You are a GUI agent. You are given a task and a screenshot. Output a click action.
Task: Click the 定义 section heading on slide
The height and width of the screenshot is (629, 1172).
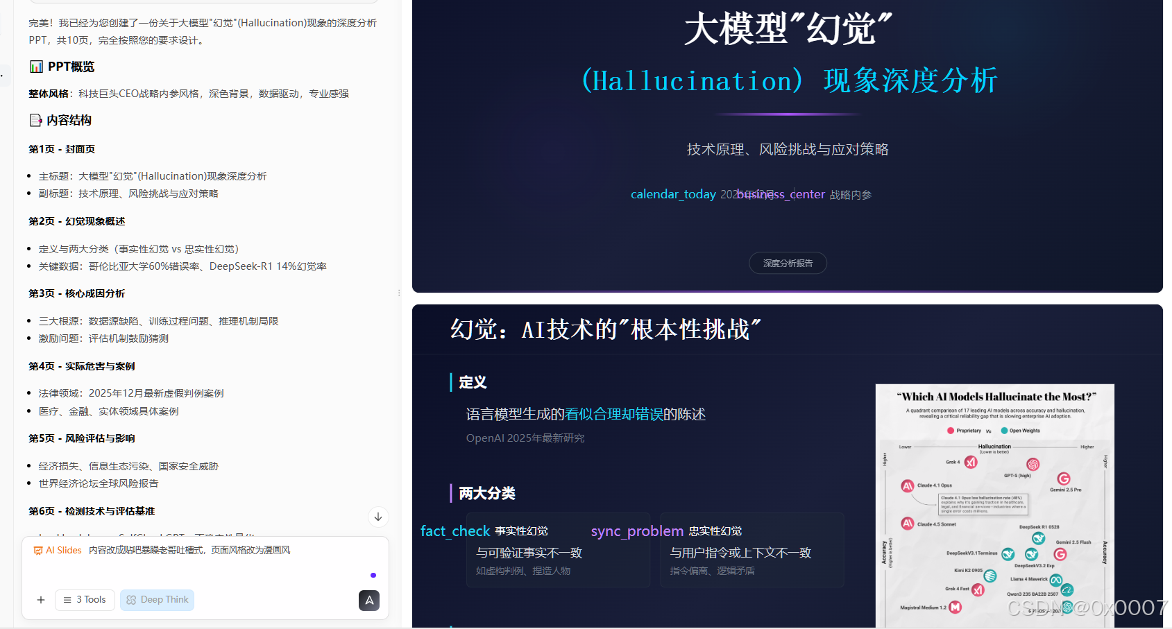pos(473,382)
